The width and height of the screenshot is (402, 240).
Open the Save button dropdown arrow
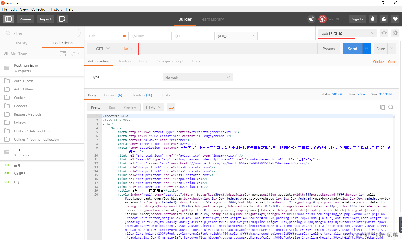[392, 49]
